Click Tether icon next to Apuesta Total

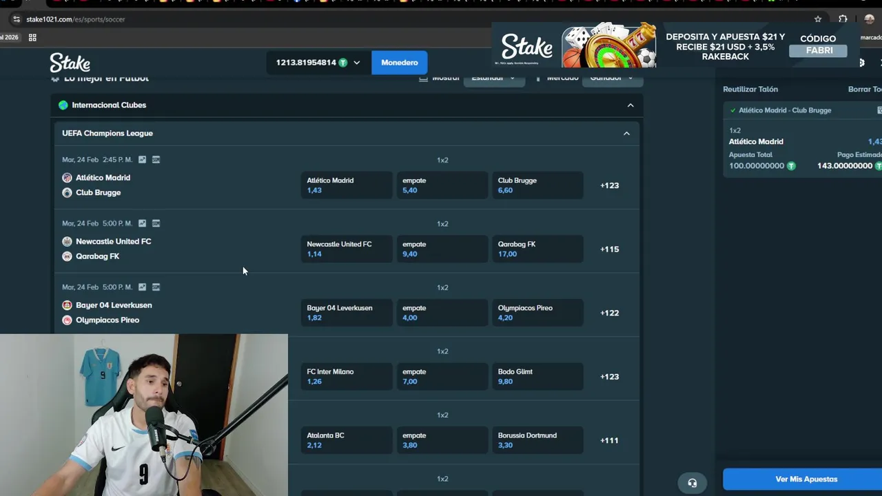tap(791, 166)
